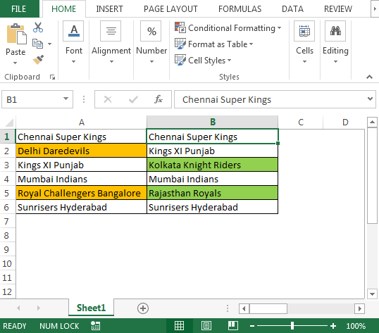This screenshot has width=379, height=333.
Task: Click the Paste clipboard icon
Action: pyautogui.click(x=16, y=34)
